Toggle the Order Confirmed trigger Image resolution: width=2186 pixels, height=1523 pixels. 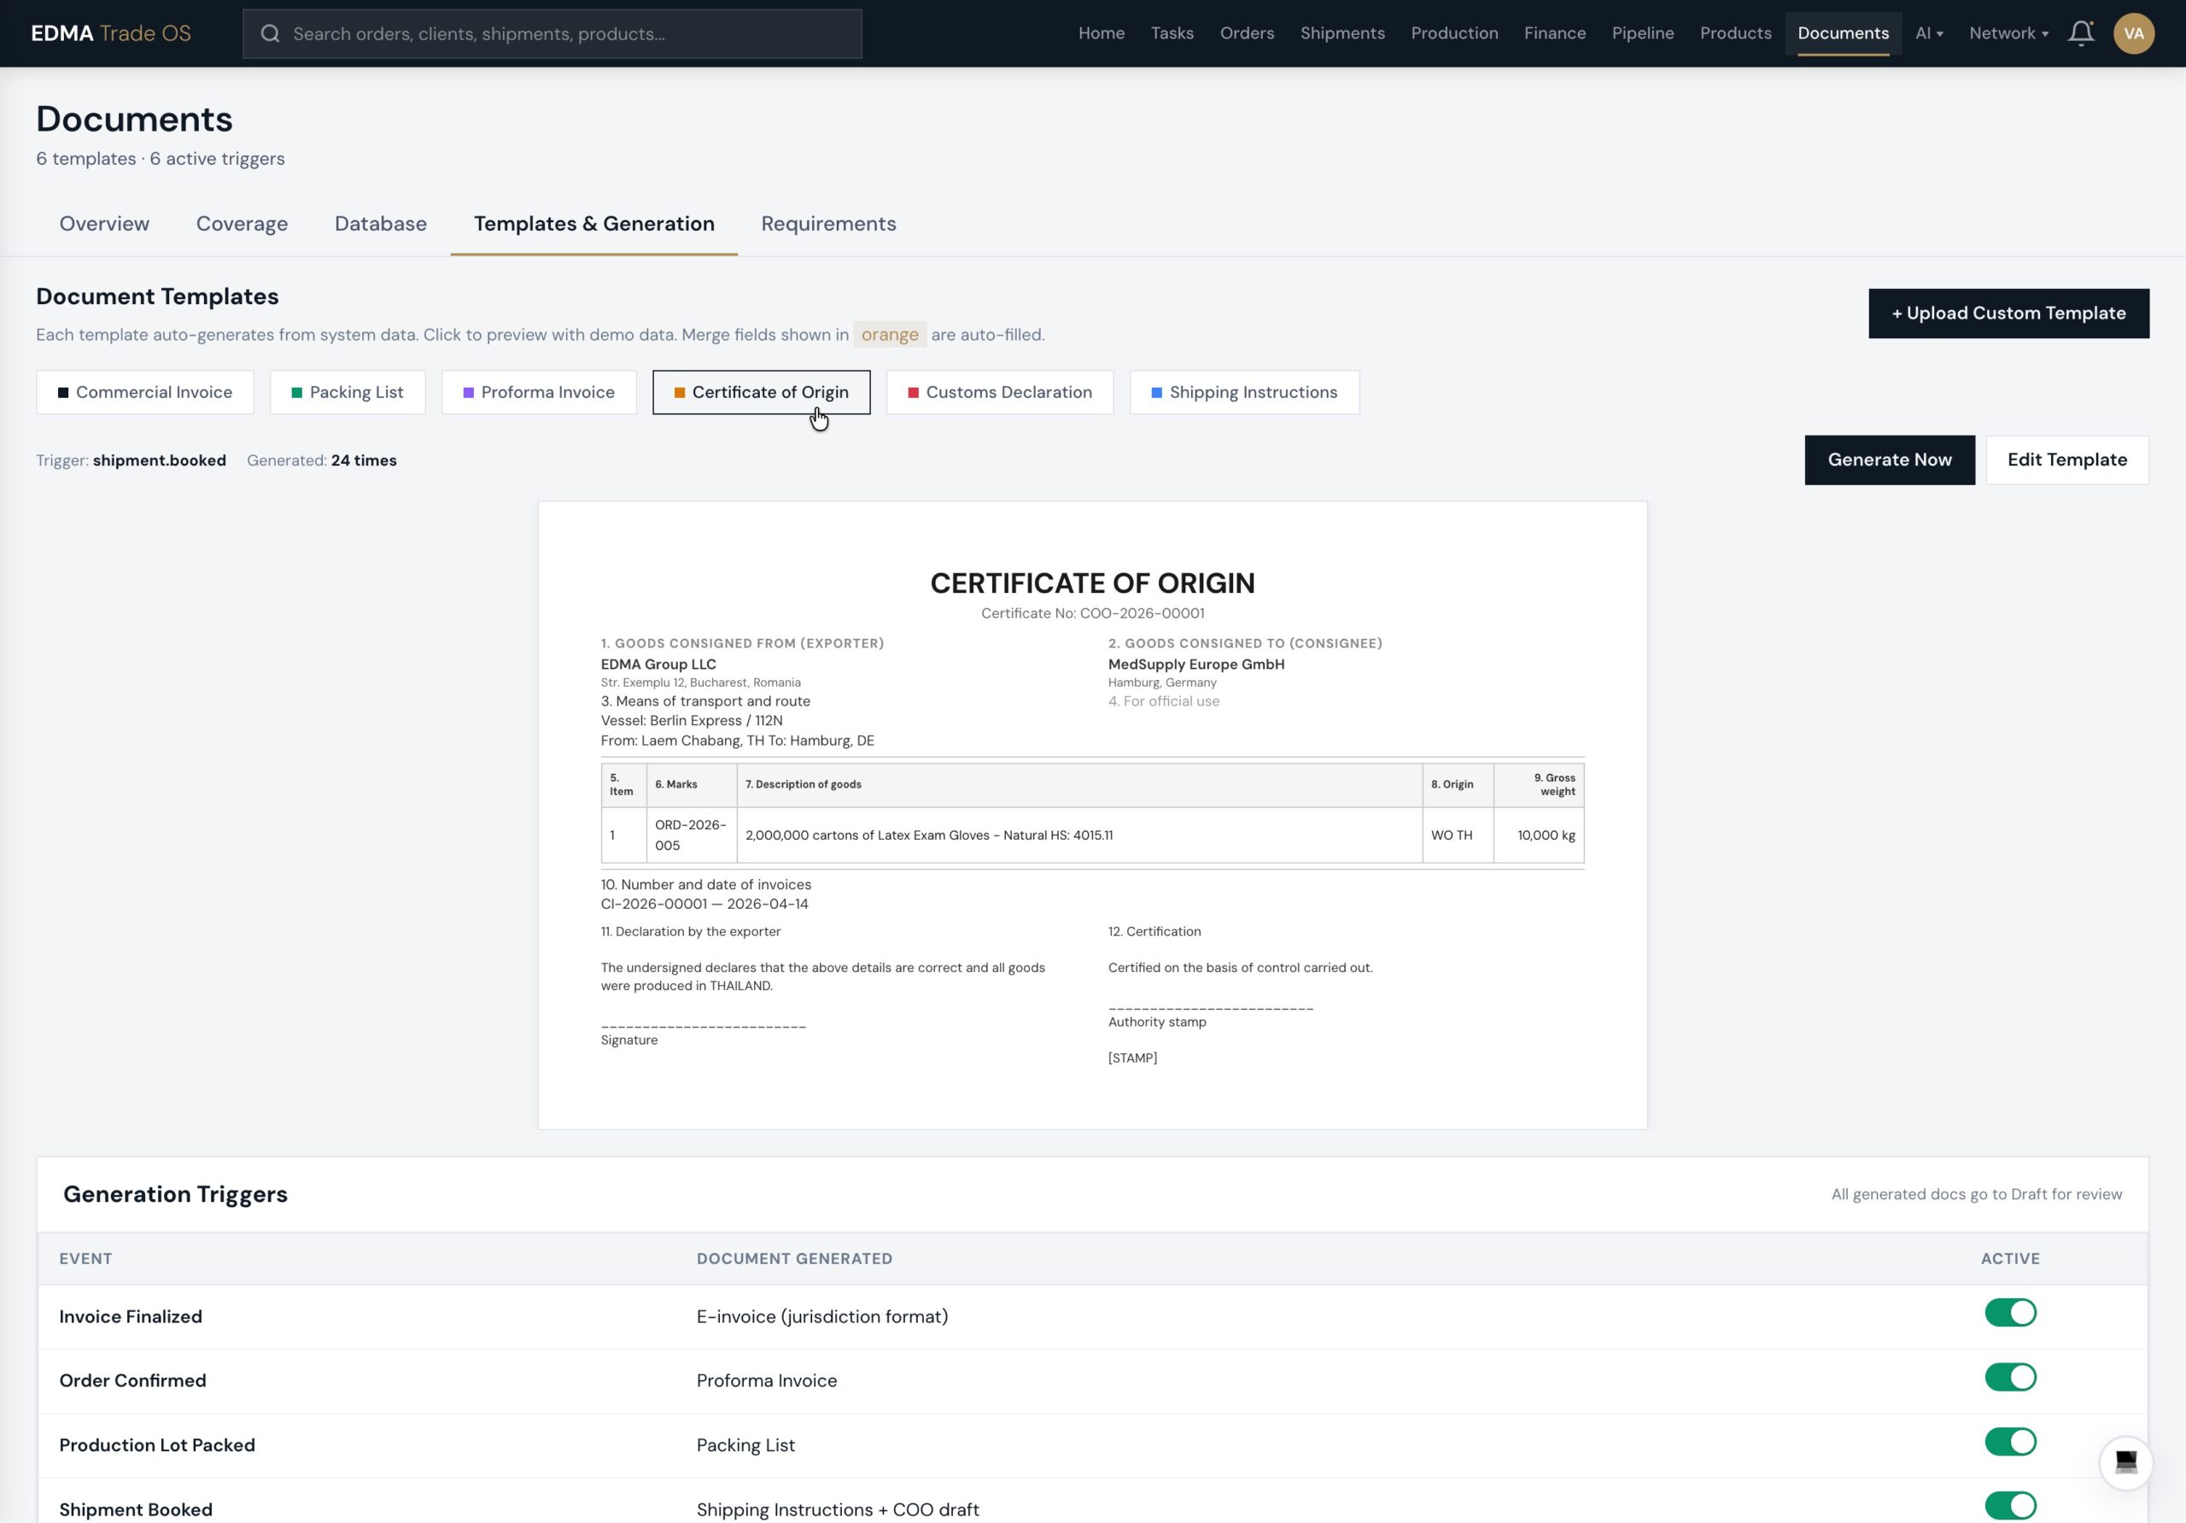pyautogui.click(x=2010, y=1377)
